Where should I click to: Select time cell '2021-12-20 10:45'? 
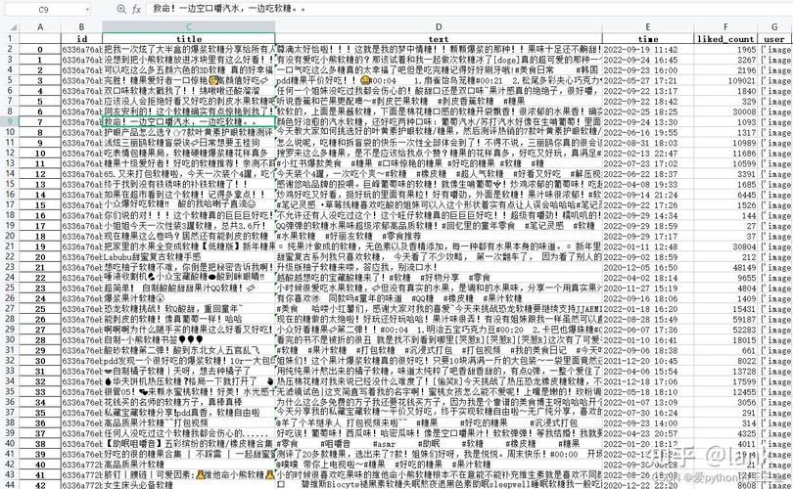pyautogui.click(x=648, y=360)
